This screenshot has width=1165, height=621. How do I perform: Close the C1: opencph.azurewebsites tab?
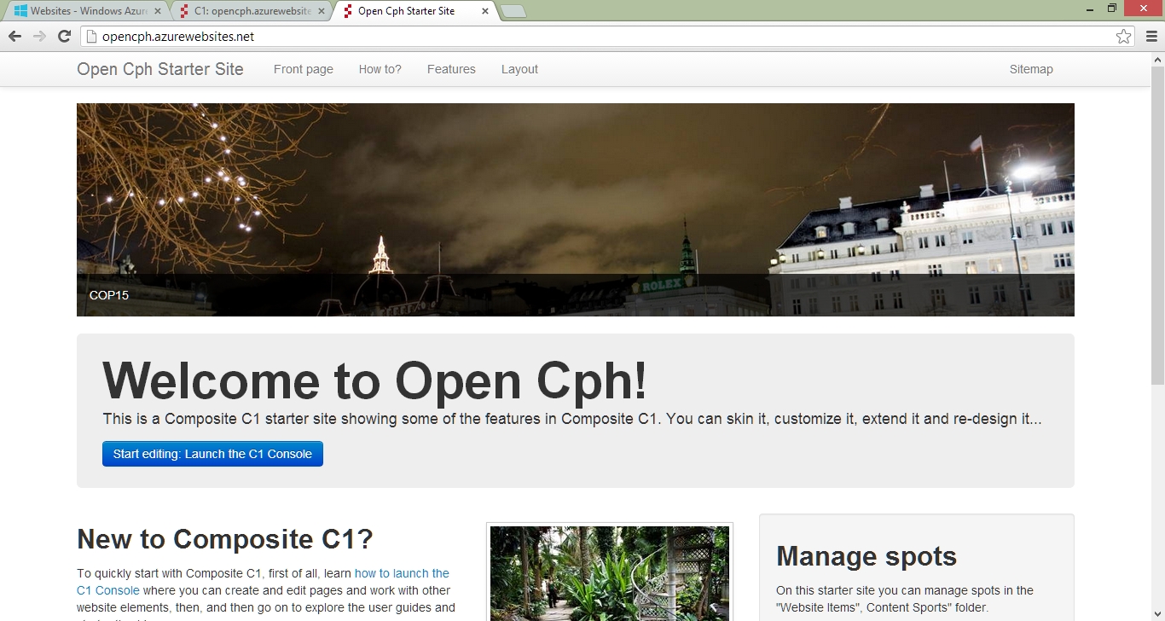[x=322, y=11]
